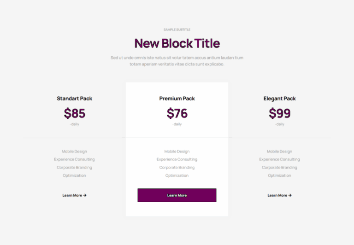
Task: Click Mobile Design in Standart Pack list
Action: [74, 152]
